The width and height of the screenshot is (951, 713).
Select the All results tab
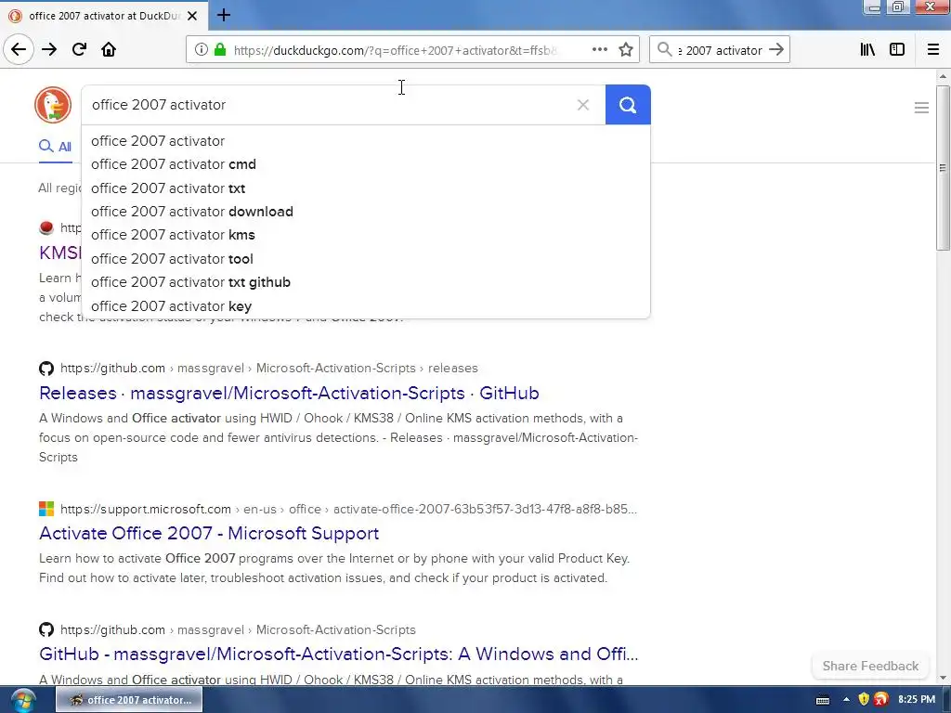pyautogui.click(x=55, y=147)
